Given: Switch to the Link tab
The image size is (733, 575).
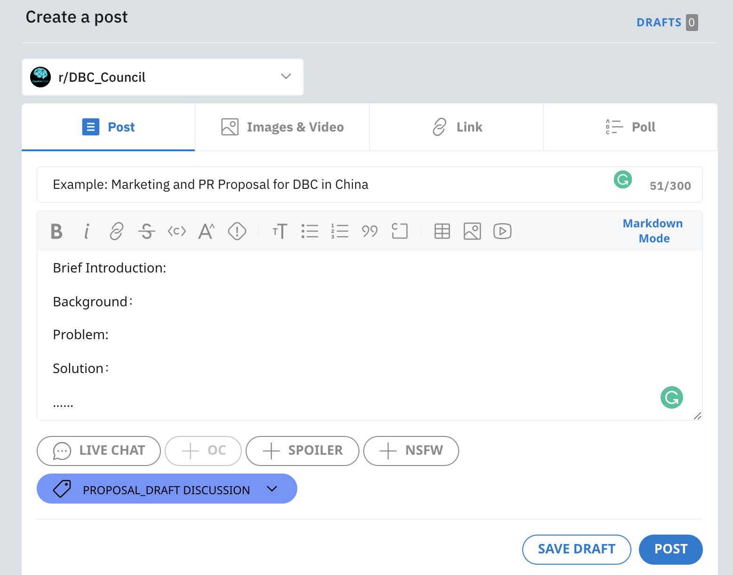Looking at the screenshot, I should tap(456, 127).
